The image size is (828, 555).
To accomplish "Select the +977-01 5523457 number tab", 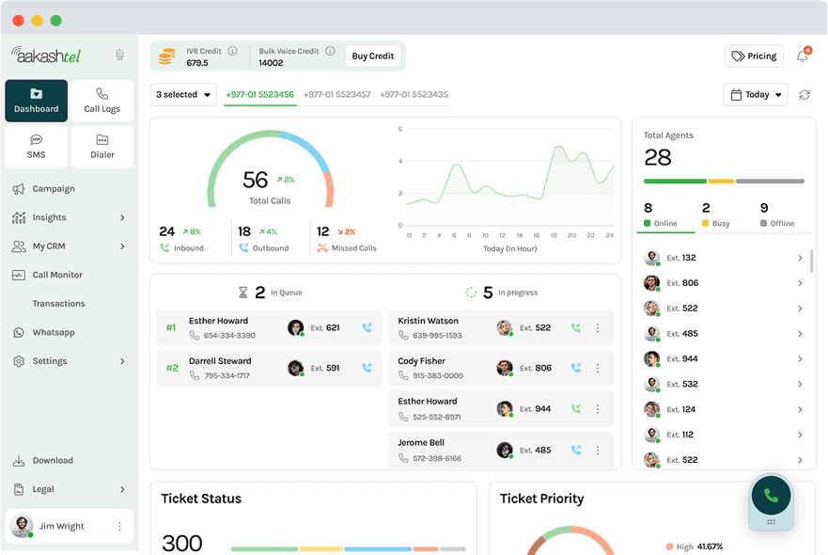I will (336, 95).
